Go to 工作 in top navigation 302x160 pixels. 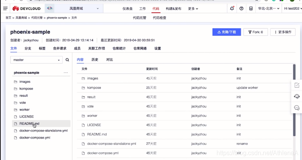143,9
